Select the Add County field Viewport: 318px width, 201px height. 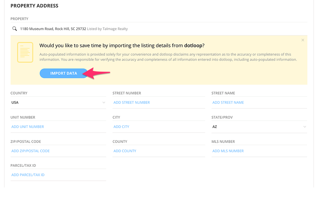tap(125, 151)
